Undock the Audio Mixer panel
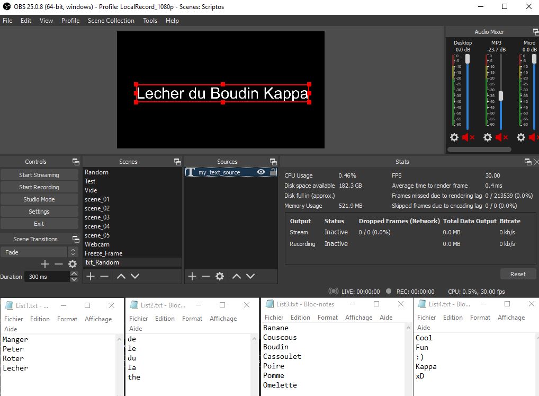The height and width of the screenshot is (396, 539). [536, 32]
